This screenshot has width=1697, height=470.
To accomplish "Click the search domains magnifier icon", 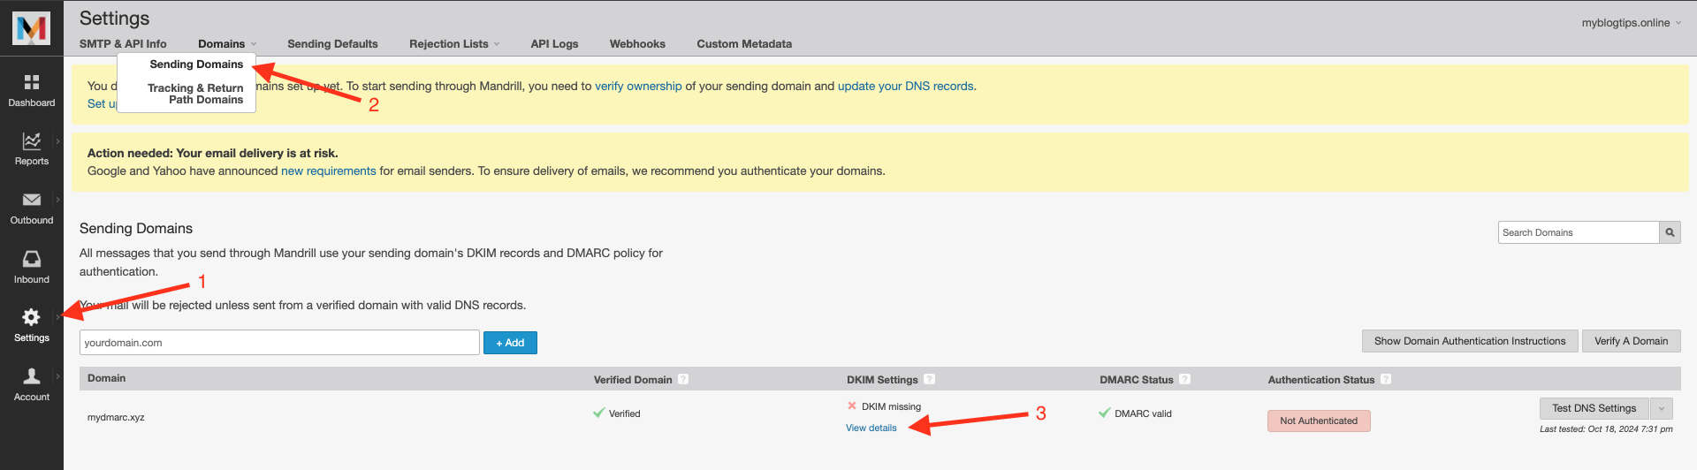I will pos(1670,232).
